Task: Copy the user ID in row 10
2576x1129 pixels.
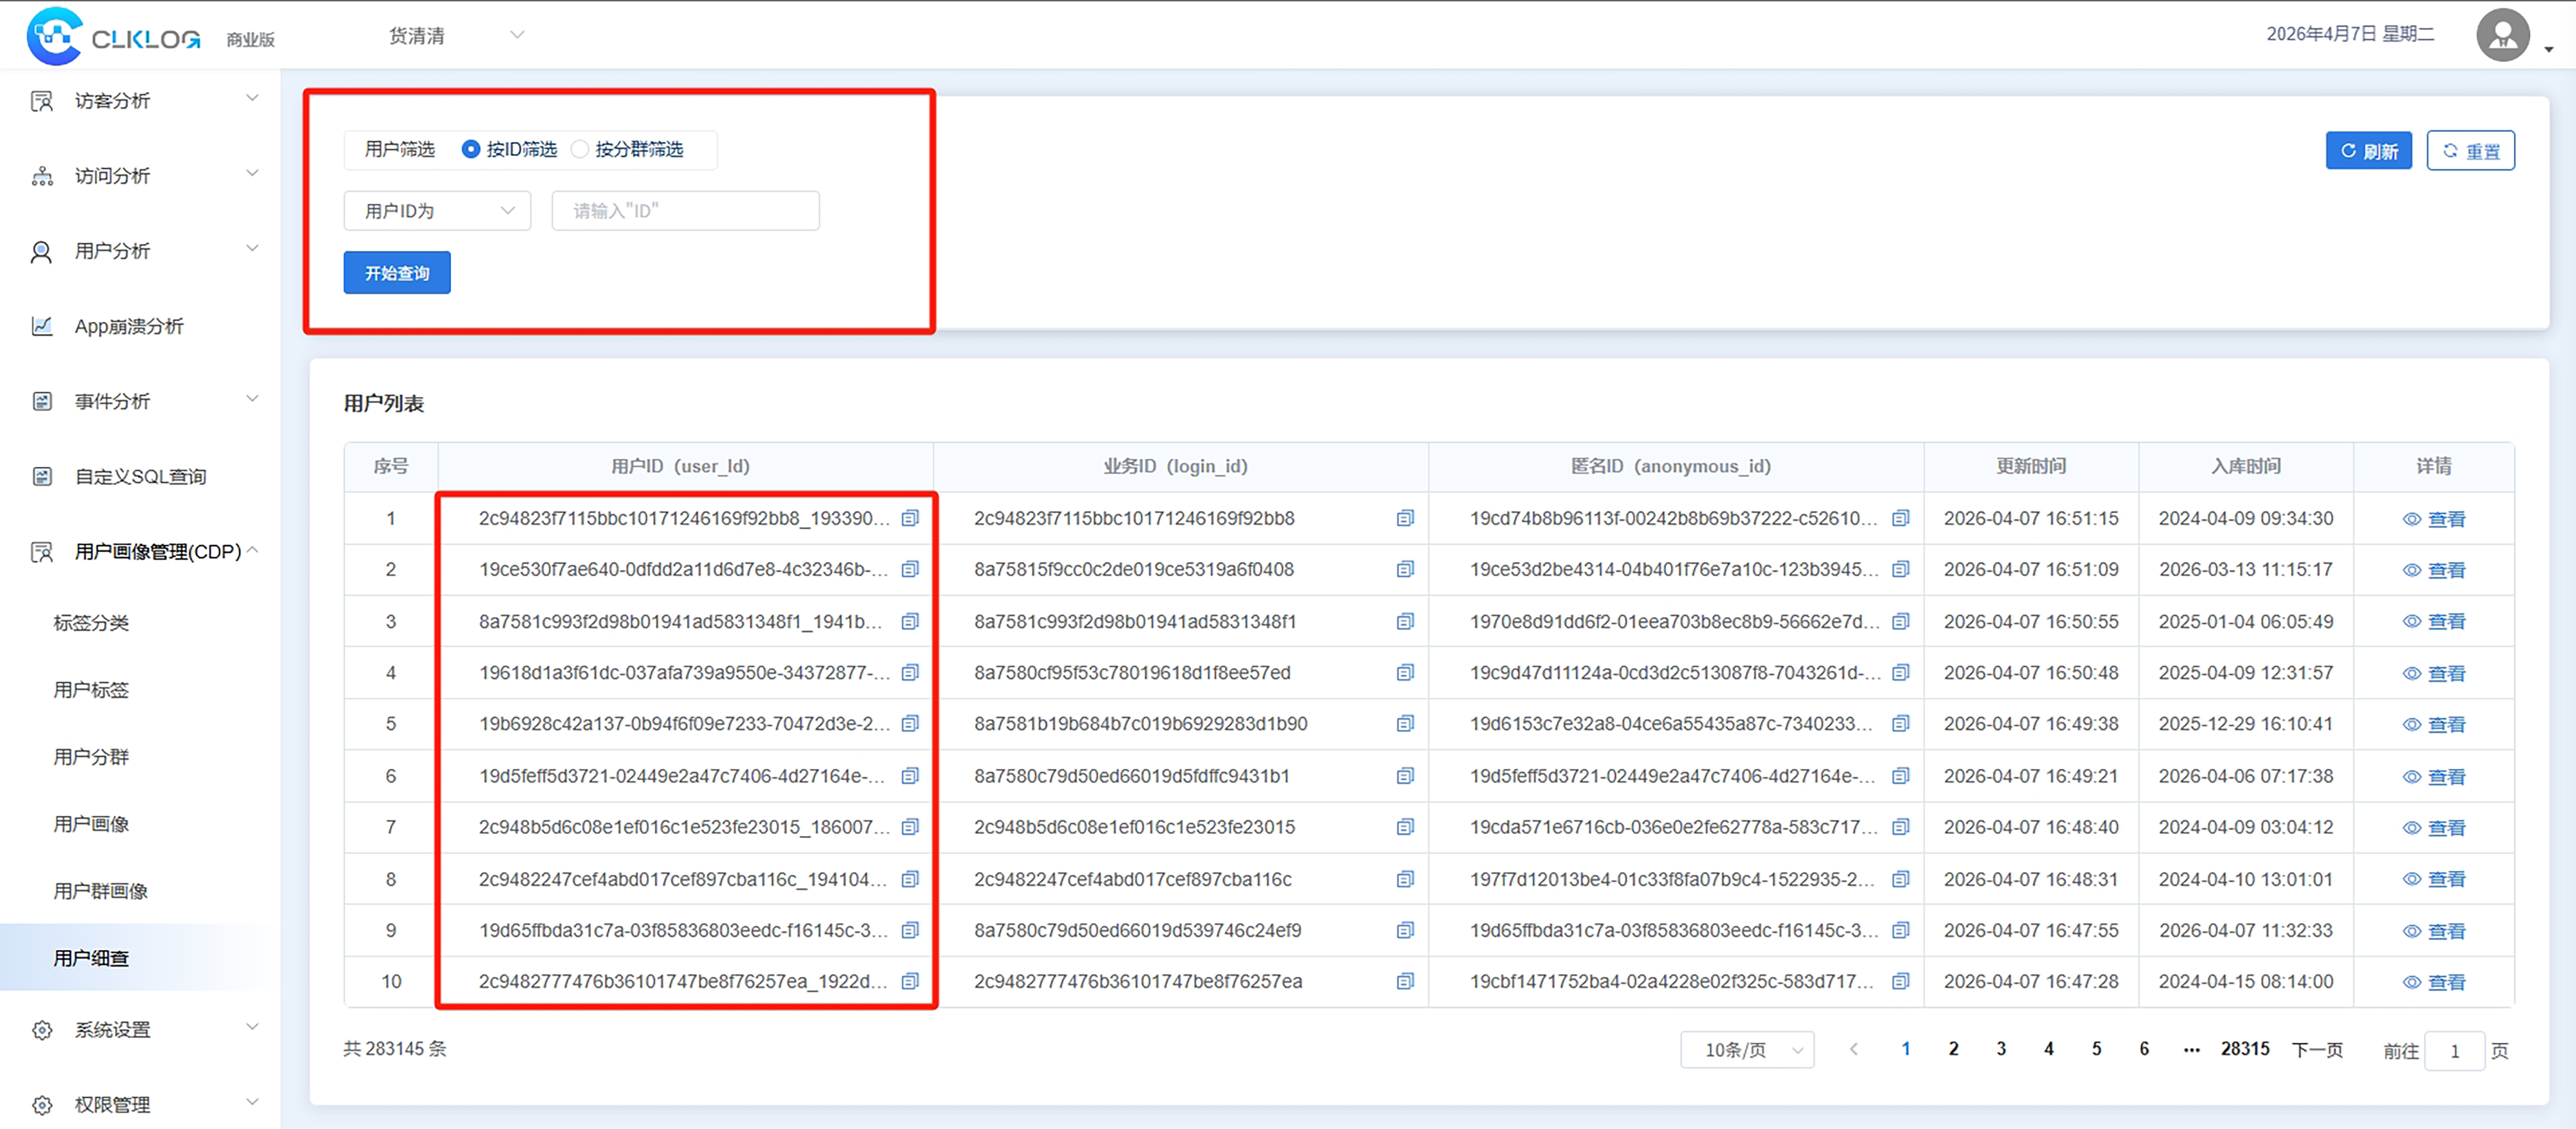Action: 909,981
